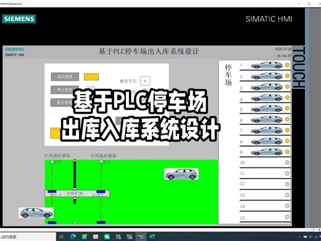Click the 1-2 sensor indicator

tap(101, 195)
